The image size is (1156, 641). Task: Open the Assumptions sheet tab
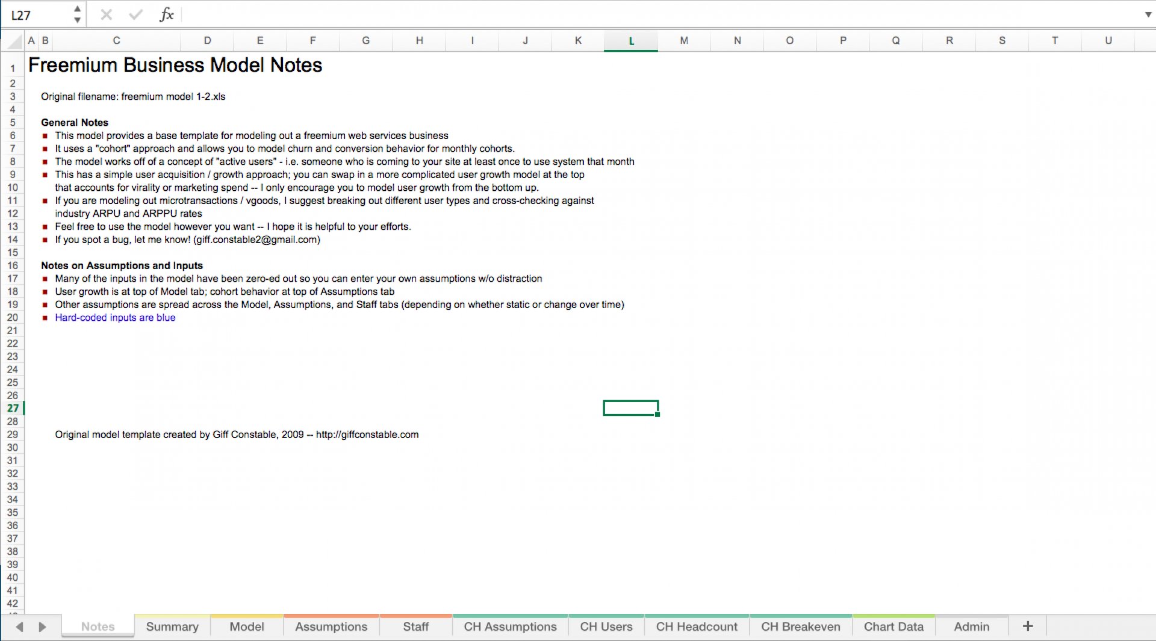click(x=331, y=627)
